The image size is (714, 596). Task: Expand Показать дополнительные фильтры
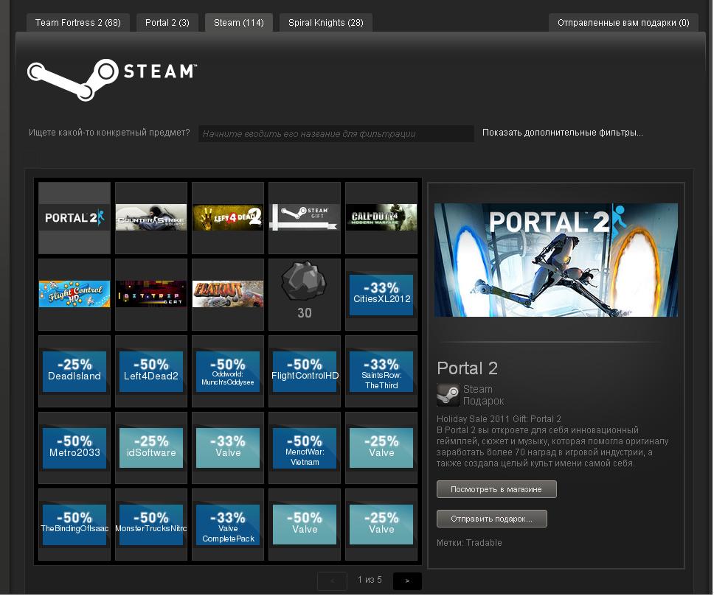pos(563,133)
